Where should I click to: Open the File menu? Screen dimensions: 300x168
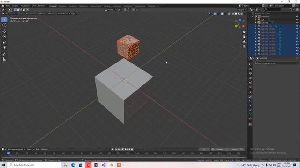point(7,6)
